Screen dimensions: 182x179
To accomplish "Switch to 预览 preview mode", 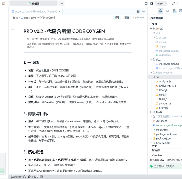I will point(126,18).
